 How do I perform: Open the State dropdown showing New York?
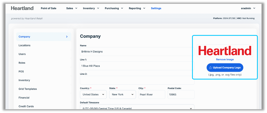click(122, 95)
